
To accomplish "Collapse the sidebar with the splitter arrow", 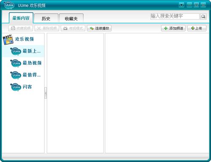I will tap(46, 93).
